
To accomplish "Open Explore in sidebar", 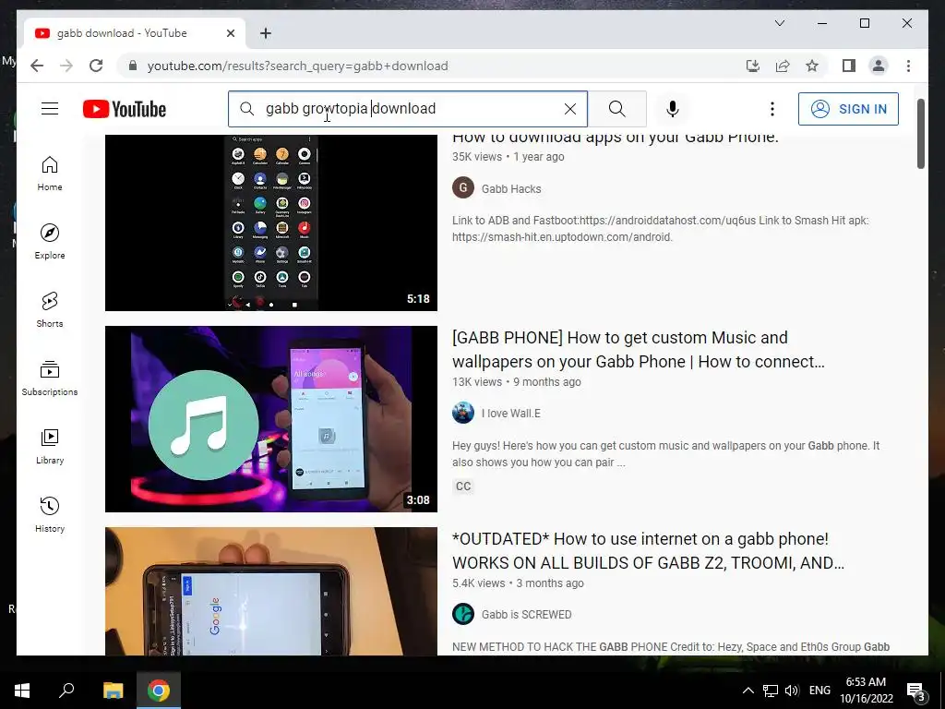I will (50, 242).
